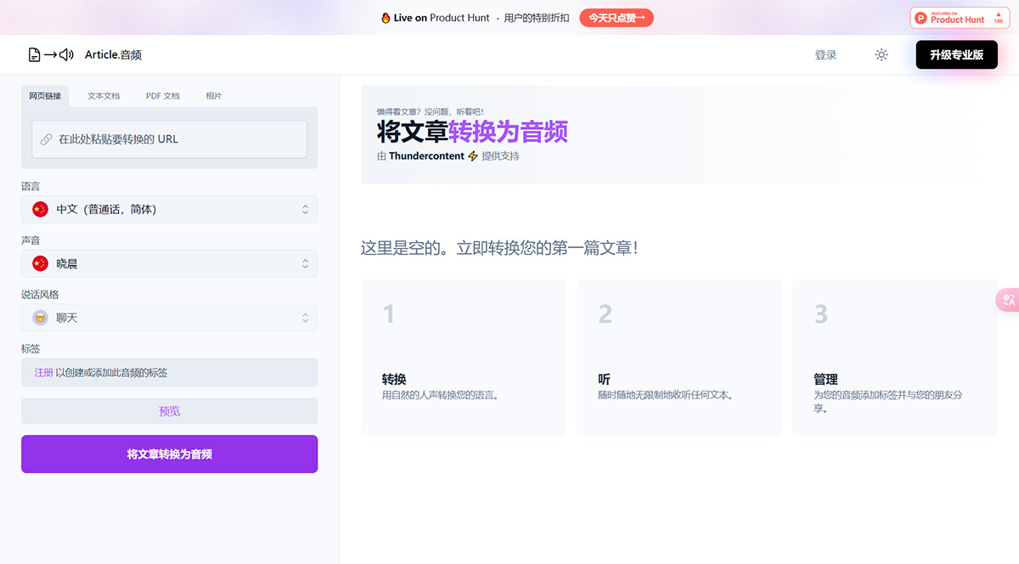Viewport: 1019px width, 564px height.
Task: Click the China flag on the 语言 selector
Action: coord(39,209)
